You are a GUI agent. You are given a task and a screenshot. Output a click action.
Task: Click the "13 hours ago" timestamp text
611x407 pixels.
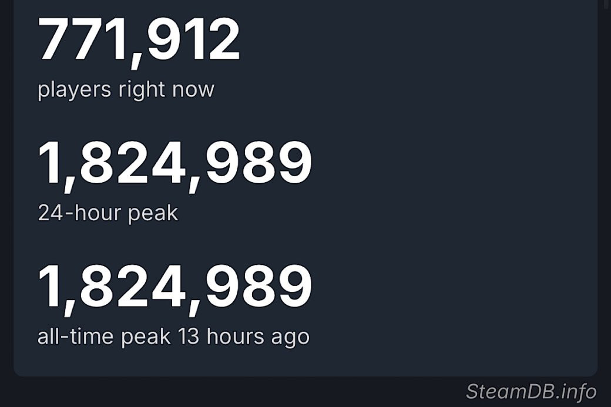point(243,337)
